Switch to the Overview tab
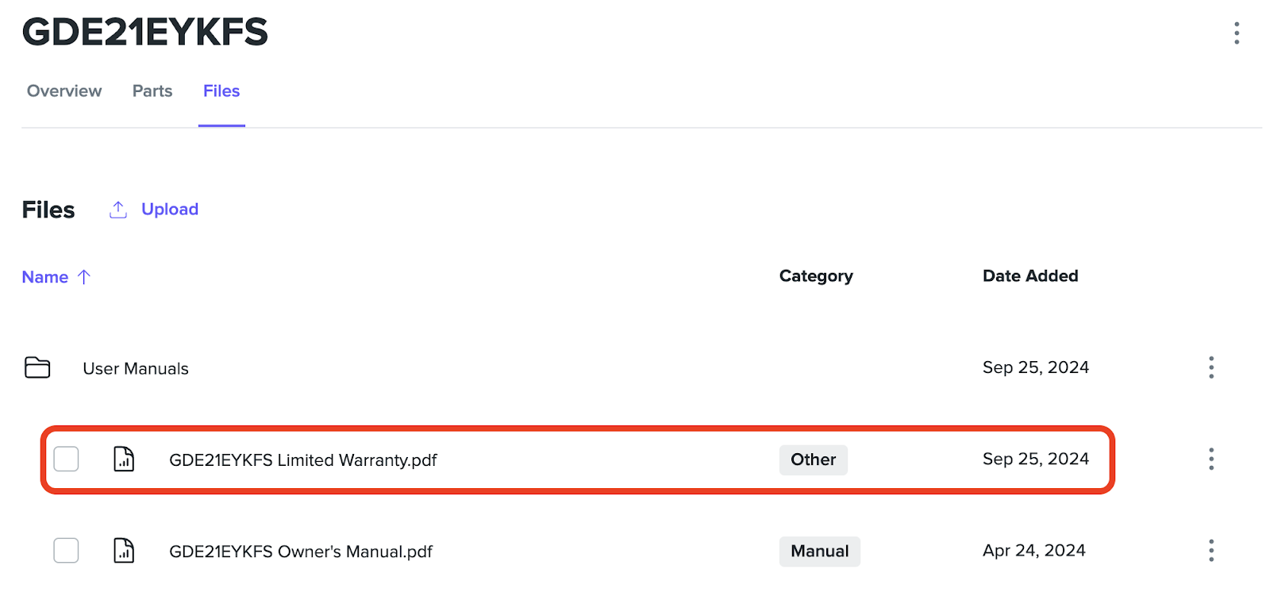The image size is (1270, 600). coord(64,91)
